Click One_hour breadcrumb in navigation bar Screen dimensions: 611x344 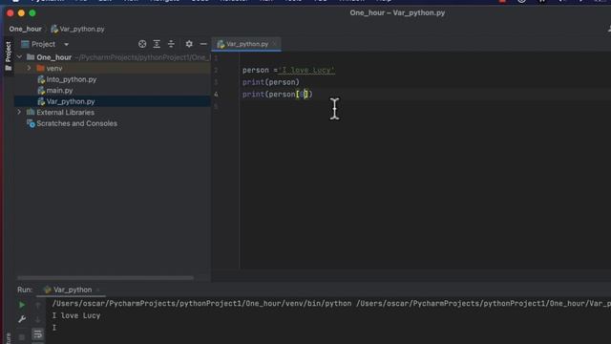[x=26, y=29]
